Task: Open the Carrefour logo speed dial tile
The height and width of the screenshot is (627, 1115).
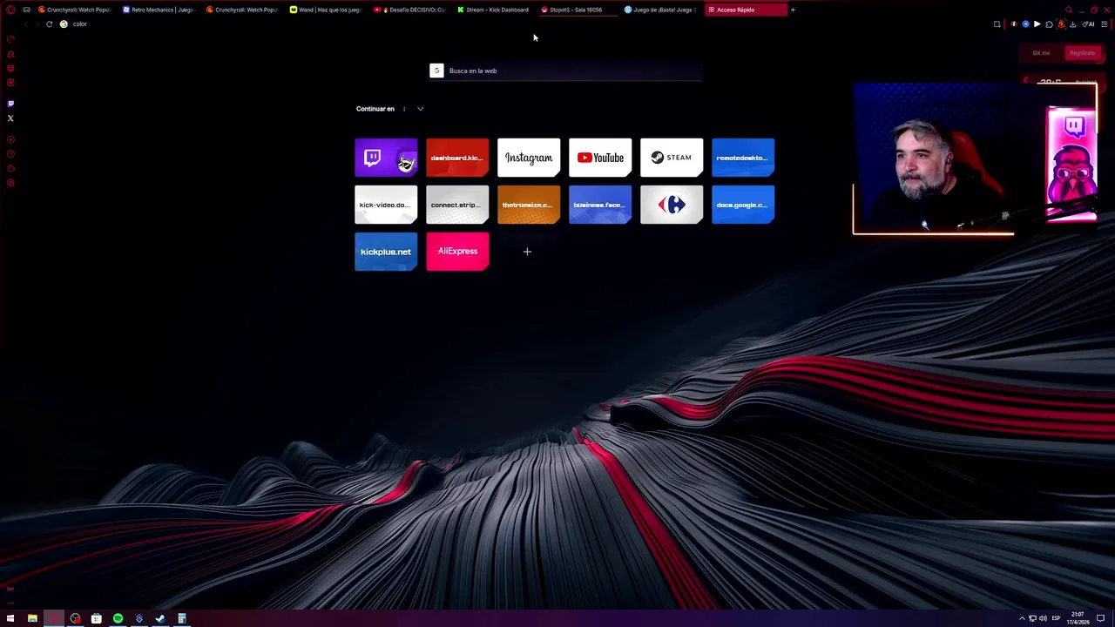Action: pos(672,205)
